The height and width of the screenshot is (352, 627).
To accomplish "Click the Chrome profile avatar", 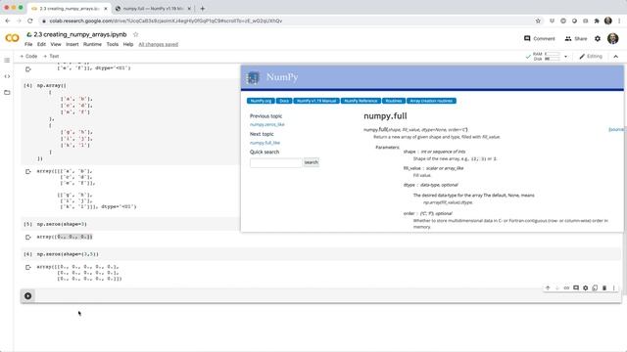I will (x=608, y=21).
